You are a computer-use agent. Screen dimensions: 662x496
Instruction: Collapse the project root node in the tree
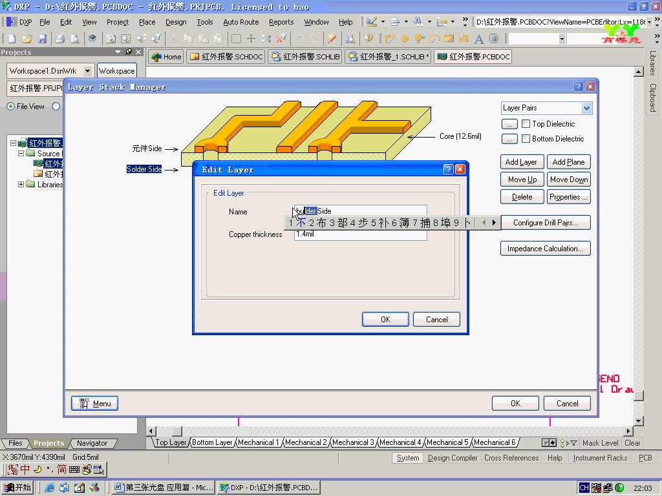click(13, 143)
